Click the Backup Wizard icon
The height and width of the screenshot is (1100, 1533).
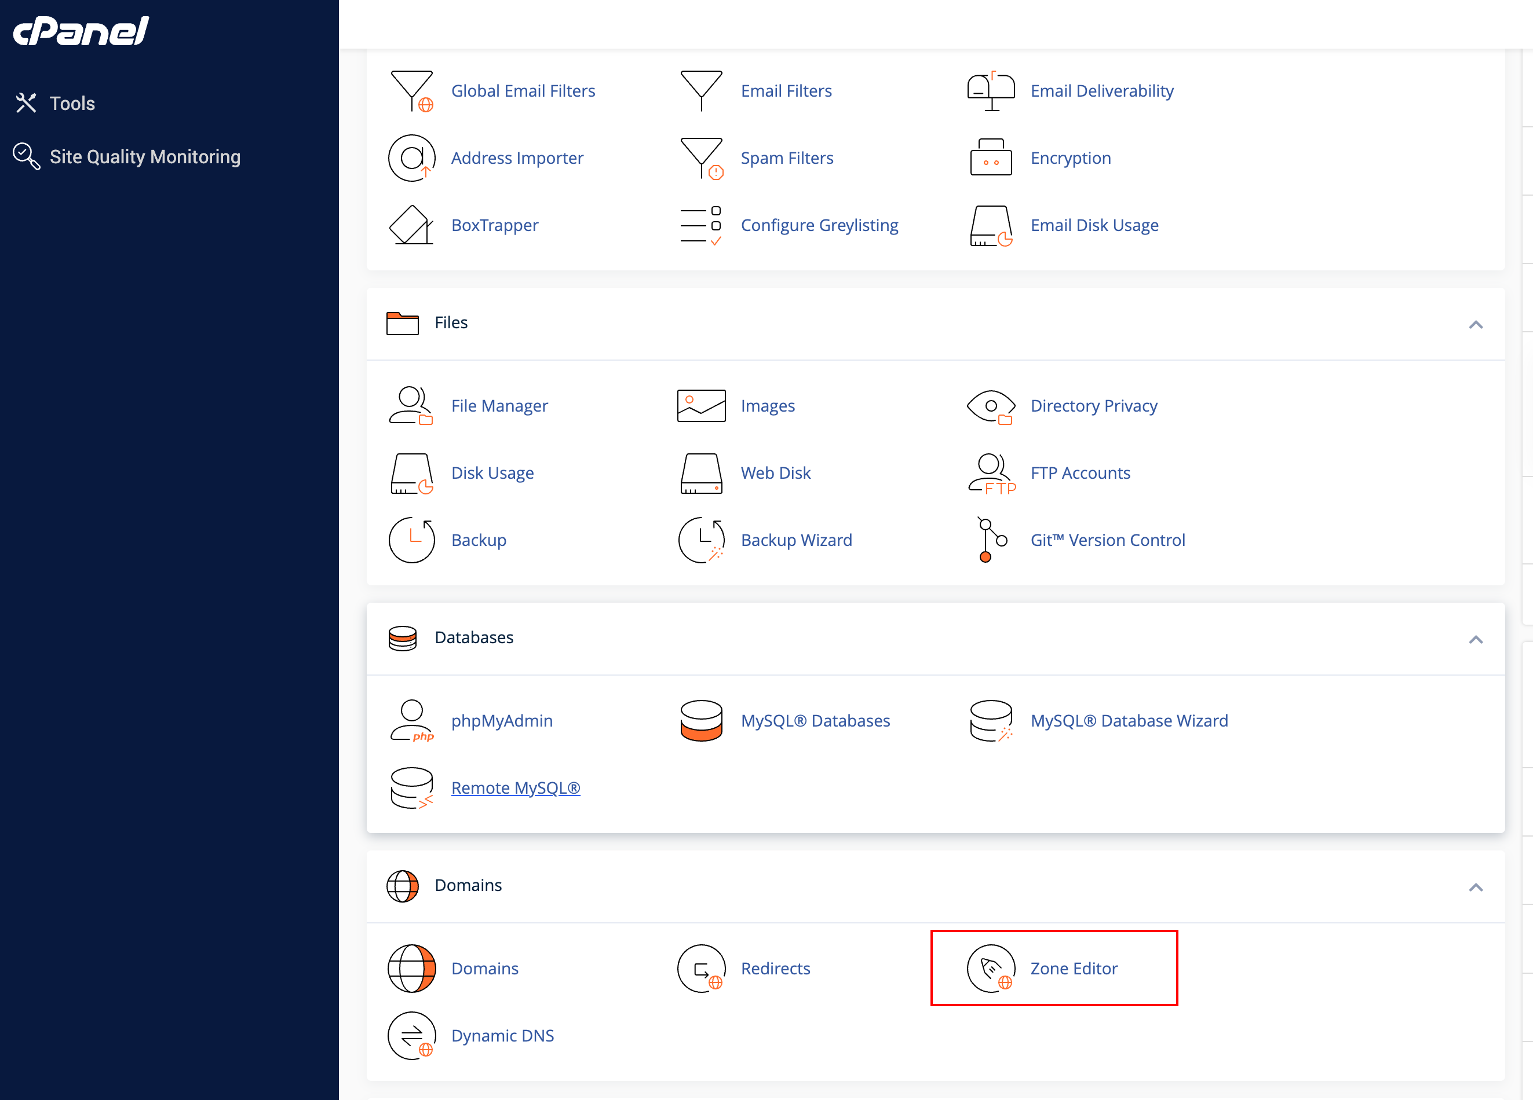[x=701, y=540]
